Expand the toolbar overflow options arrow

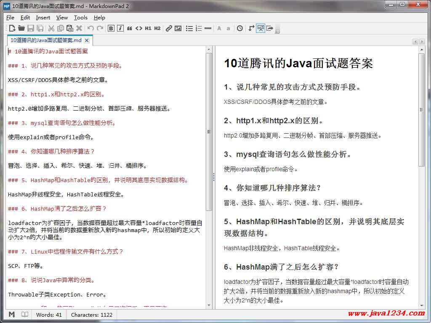277,30
